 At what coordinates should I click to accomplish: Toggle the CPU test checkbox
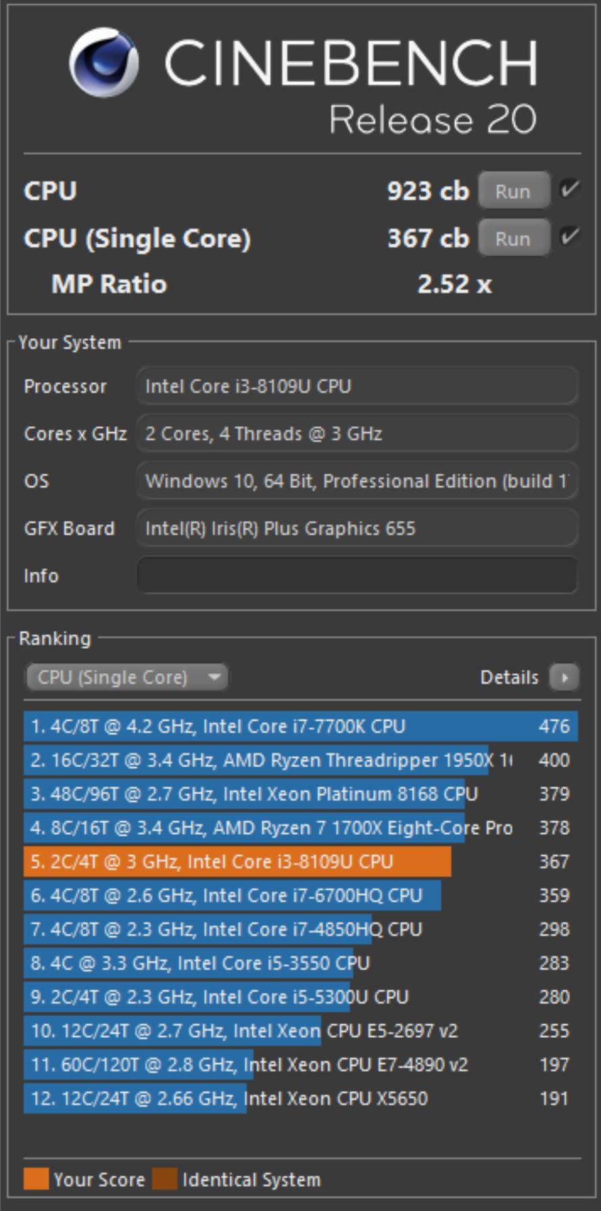click(x=569, y=189)
